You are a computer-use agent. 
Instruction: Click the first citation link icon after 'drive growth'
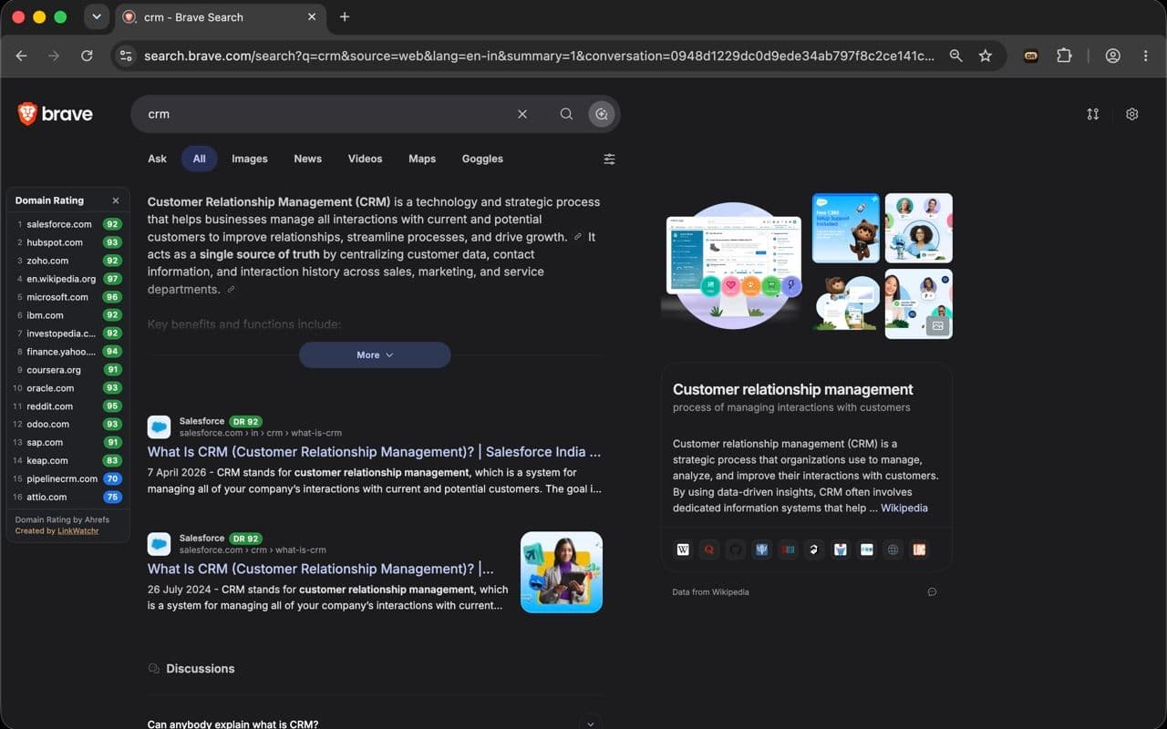578,237
